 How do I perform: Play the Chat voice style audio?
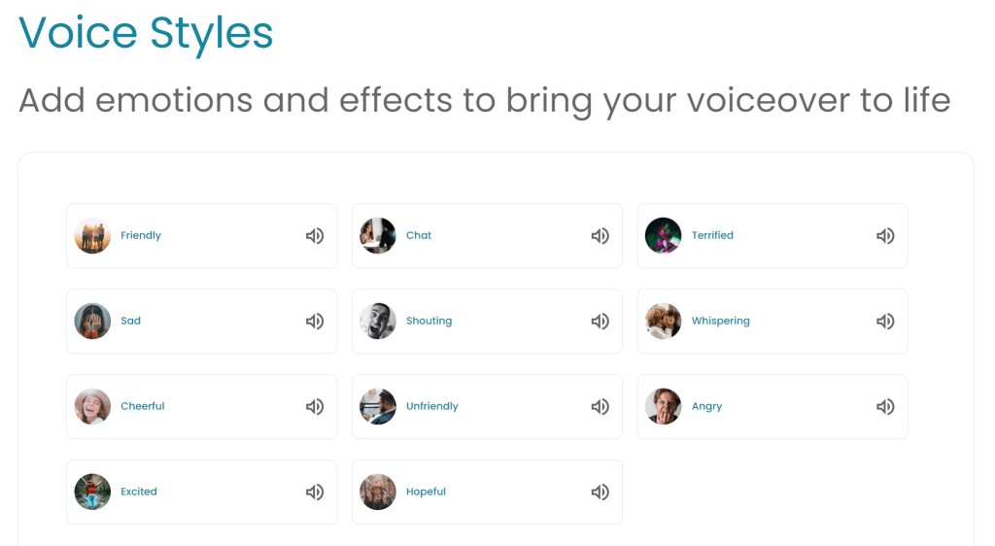pyautogui.click(x=600, y=236)
